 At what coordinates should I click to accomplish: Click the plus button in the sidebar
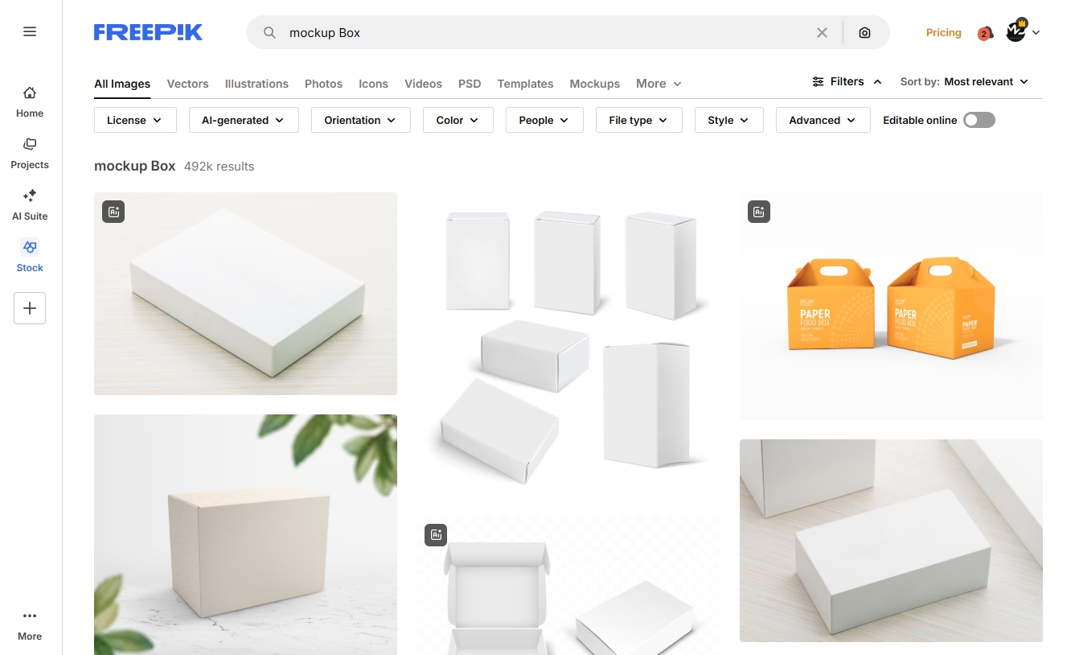(30, 308)
